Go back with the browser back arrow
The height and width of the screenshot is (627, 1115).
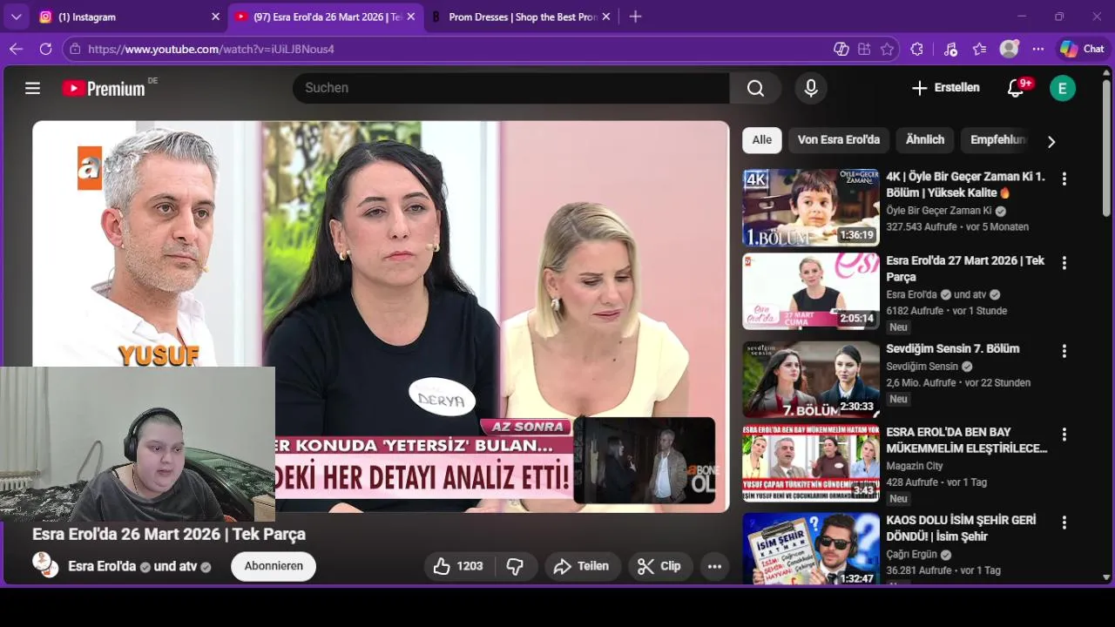coord(16,49)
